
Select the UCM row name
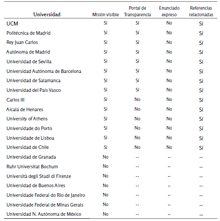click(12, 24)
